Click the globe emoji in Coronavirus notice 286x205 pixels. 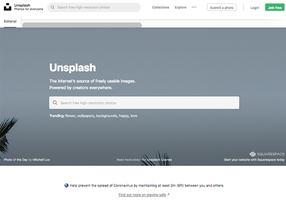[66, 185]
